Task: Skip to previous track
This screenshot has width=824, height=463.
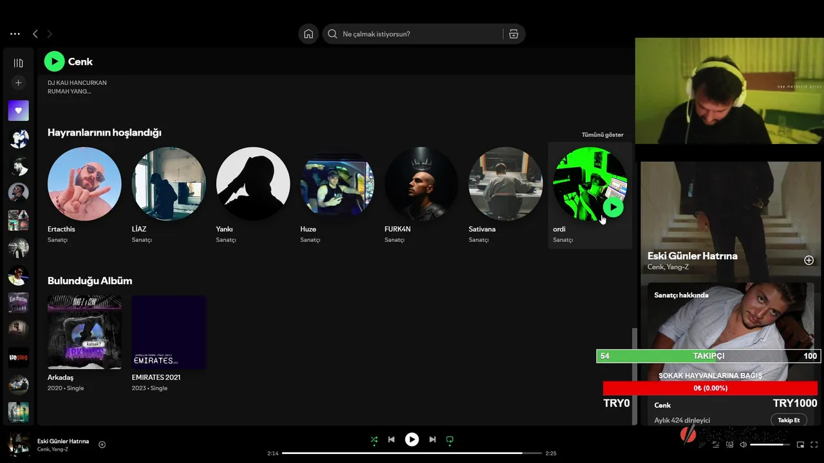Action: click(x=391, y=440)
